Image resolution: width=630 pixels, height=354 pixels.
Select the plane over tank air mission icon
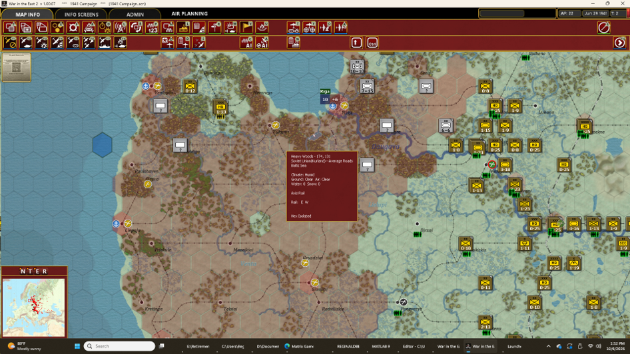[x=26, y=43]
